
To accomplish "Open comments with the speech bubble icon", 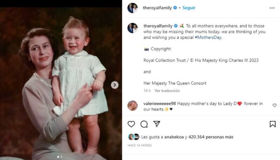I will (144, 124).
